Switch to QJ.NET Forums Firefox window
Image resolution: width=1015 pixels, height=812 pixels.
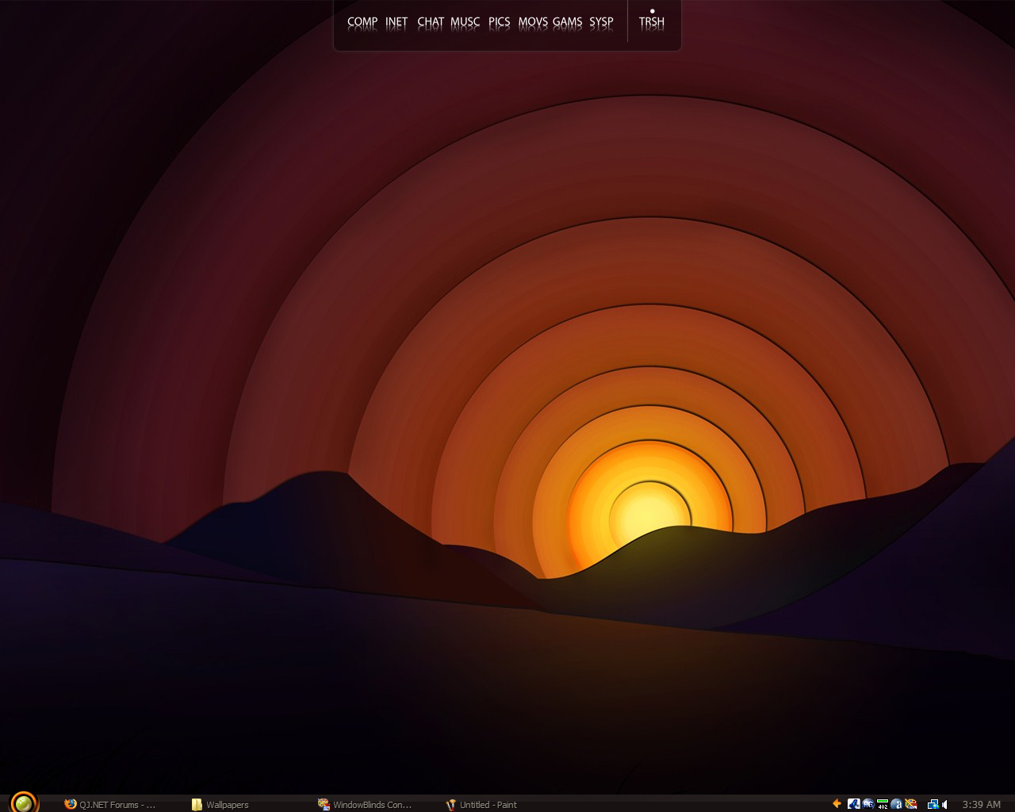point(110,804)
